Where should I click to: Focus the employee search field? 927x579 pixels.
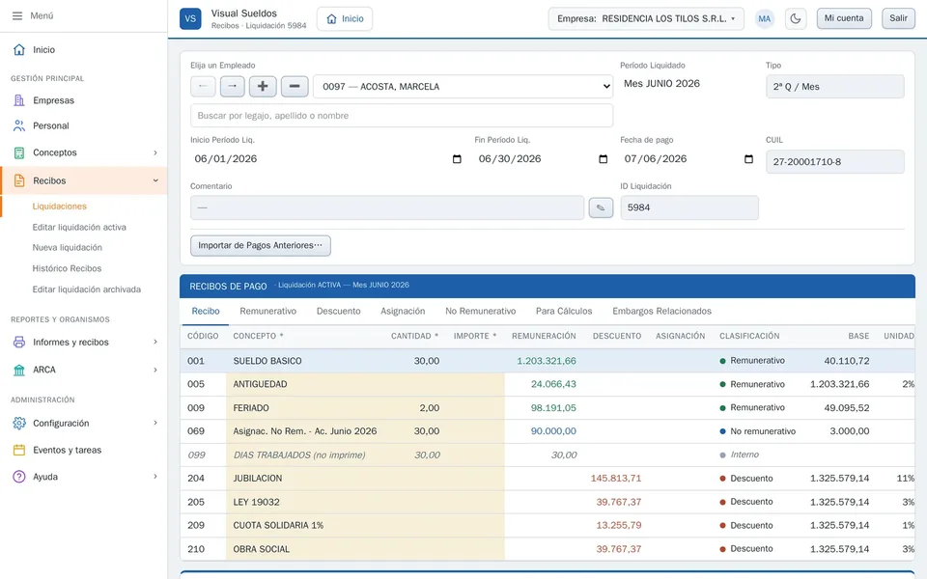pos(402,116)
